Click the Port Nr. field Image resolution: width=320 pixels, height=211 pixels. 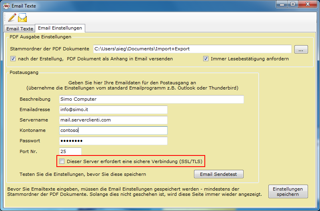[70, 151]
